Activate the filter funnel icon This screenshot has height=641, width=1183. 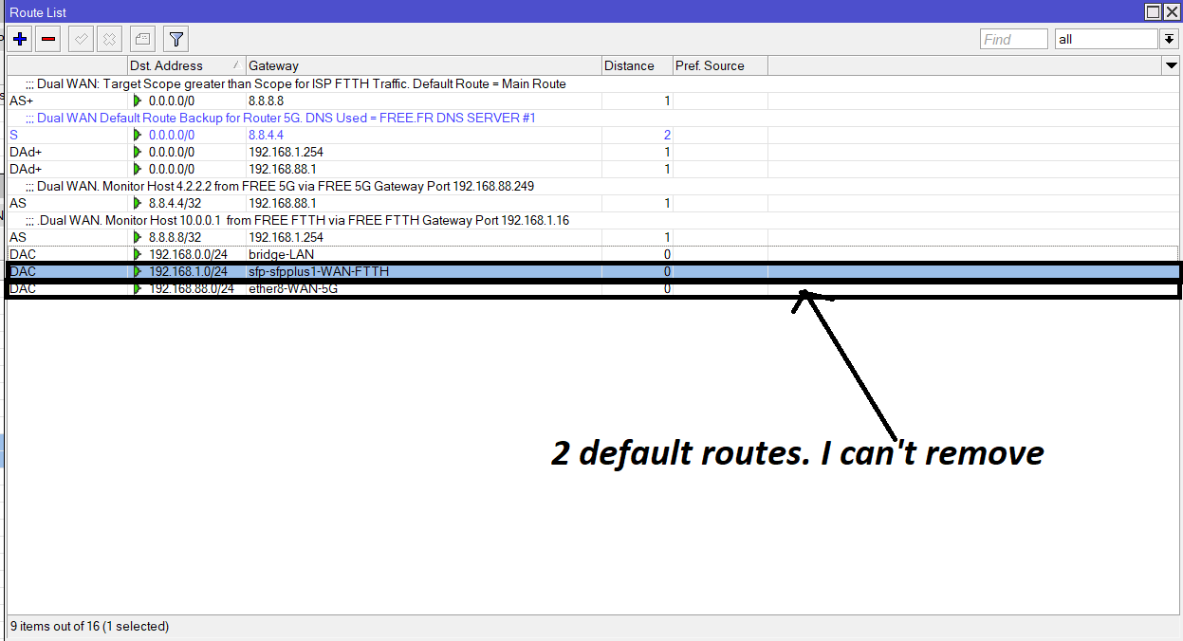click(x=176, y=39)
